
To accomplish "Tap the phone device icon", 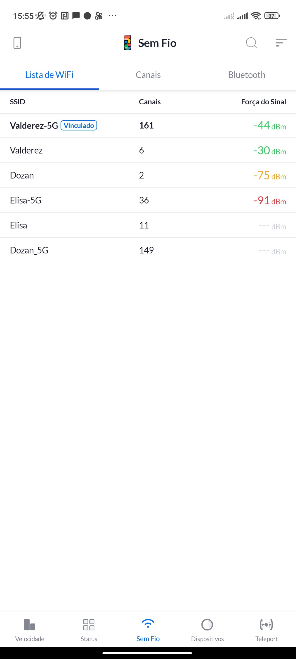I will (x=17, y=43).
